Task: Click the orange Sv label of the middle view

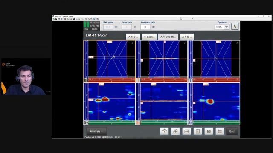Action: (138, 122)
